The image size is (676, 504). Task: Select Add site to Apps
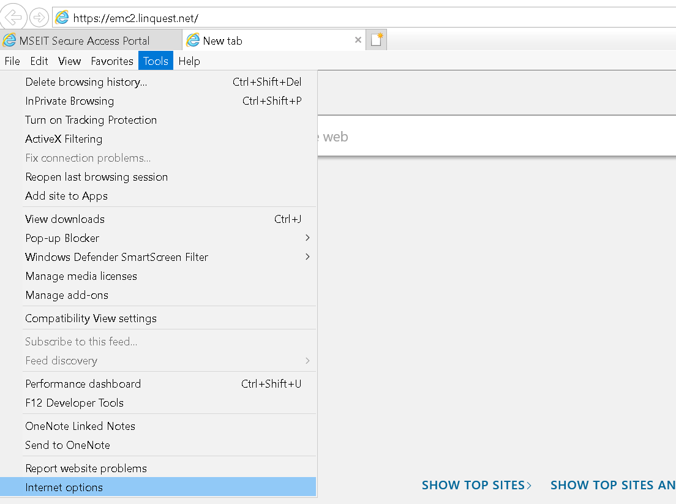[158, 196]
